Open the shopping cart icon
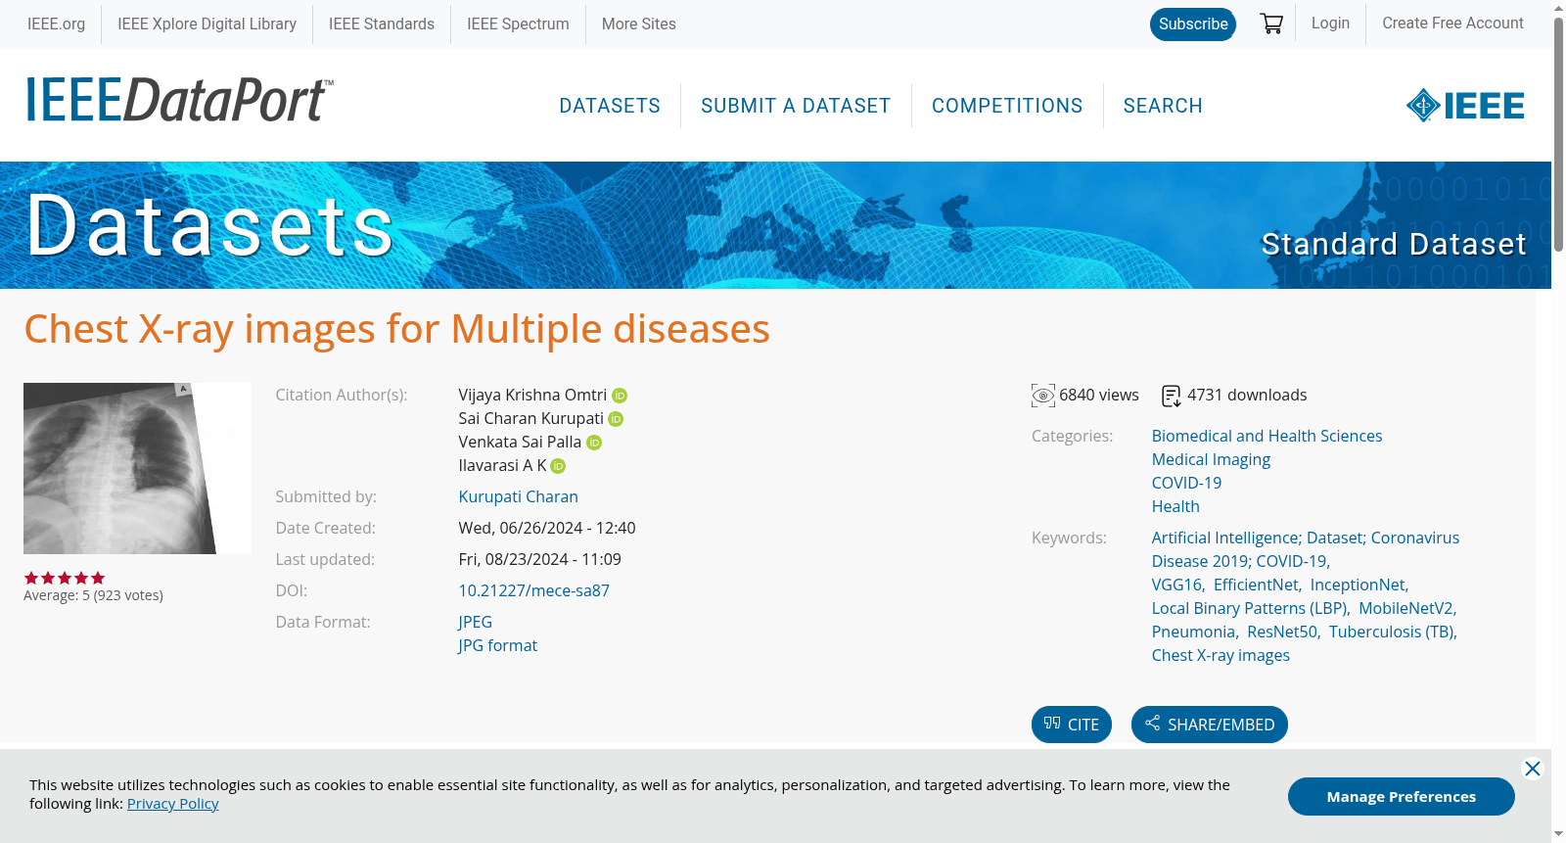This screenshot has width=1566, height=843. (1271, 23)
